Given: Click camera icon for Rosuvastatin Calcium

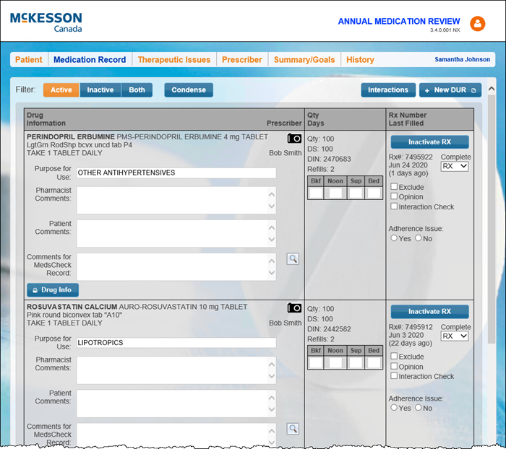Looking at the screenshot, I should click(294, 308).
